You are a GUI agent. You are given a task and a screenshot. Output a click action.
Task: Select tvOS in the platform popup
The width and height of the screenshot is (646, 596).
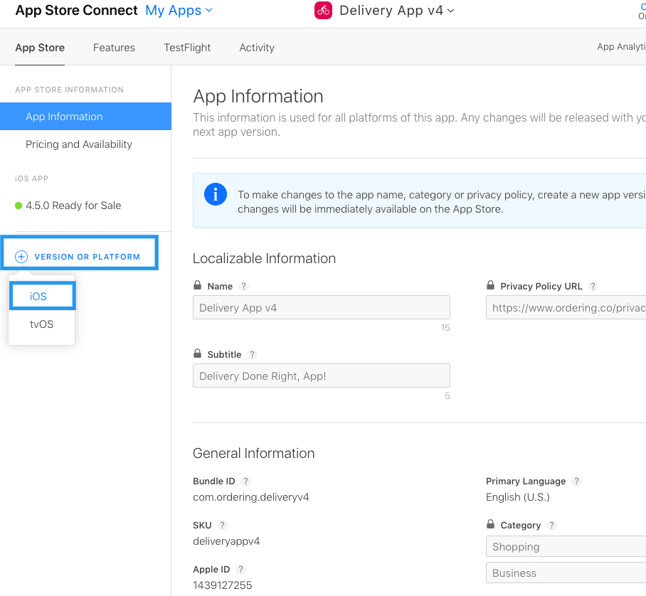point(41,324)
